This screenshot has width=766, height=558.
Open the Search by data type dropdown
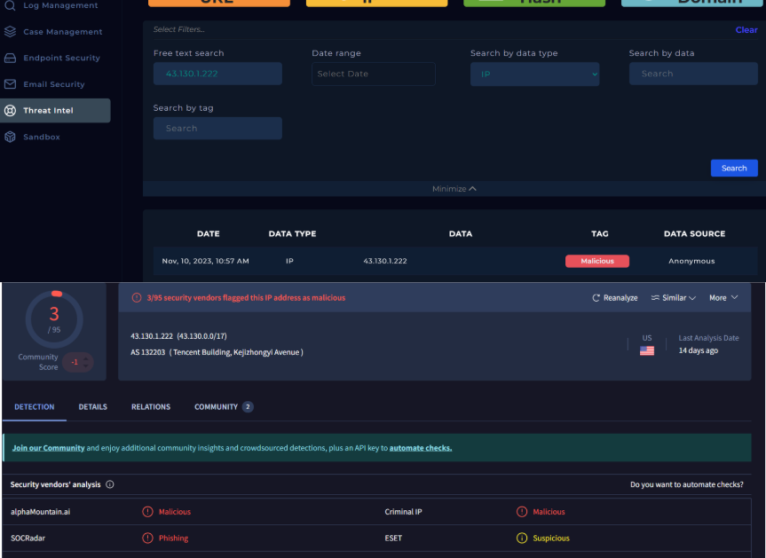(535, 75)
